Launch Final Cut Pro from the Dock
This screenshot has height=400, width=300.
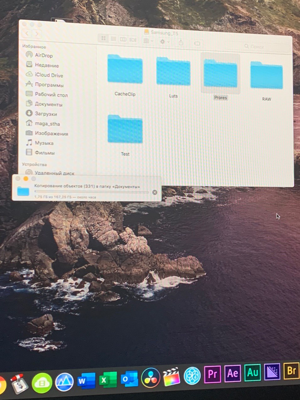pyautogui.click(x=172, y=376)
